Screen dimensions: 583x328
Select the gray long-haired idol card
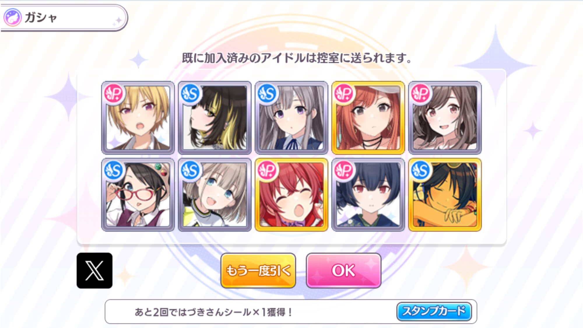click(291, 118)
